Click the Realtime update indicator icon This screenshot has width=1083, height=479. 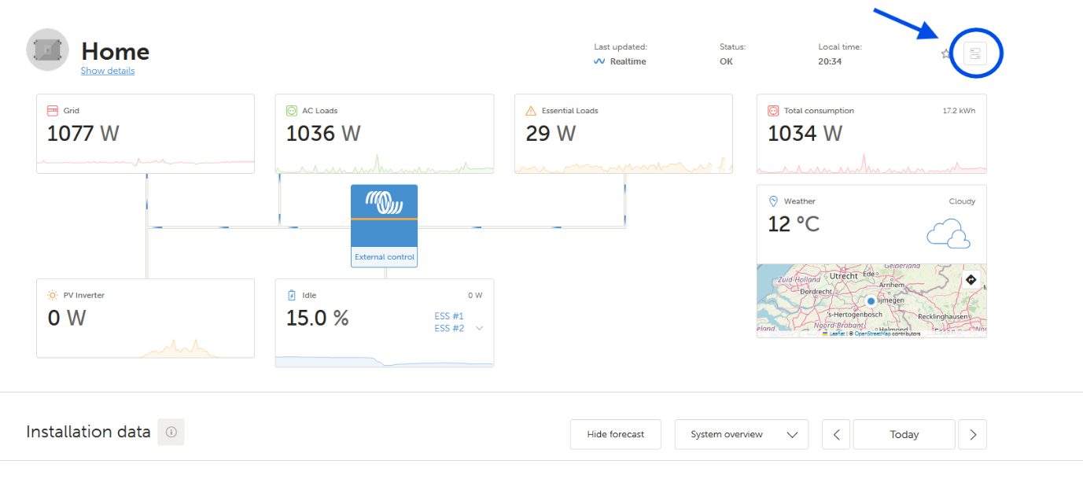599,61
